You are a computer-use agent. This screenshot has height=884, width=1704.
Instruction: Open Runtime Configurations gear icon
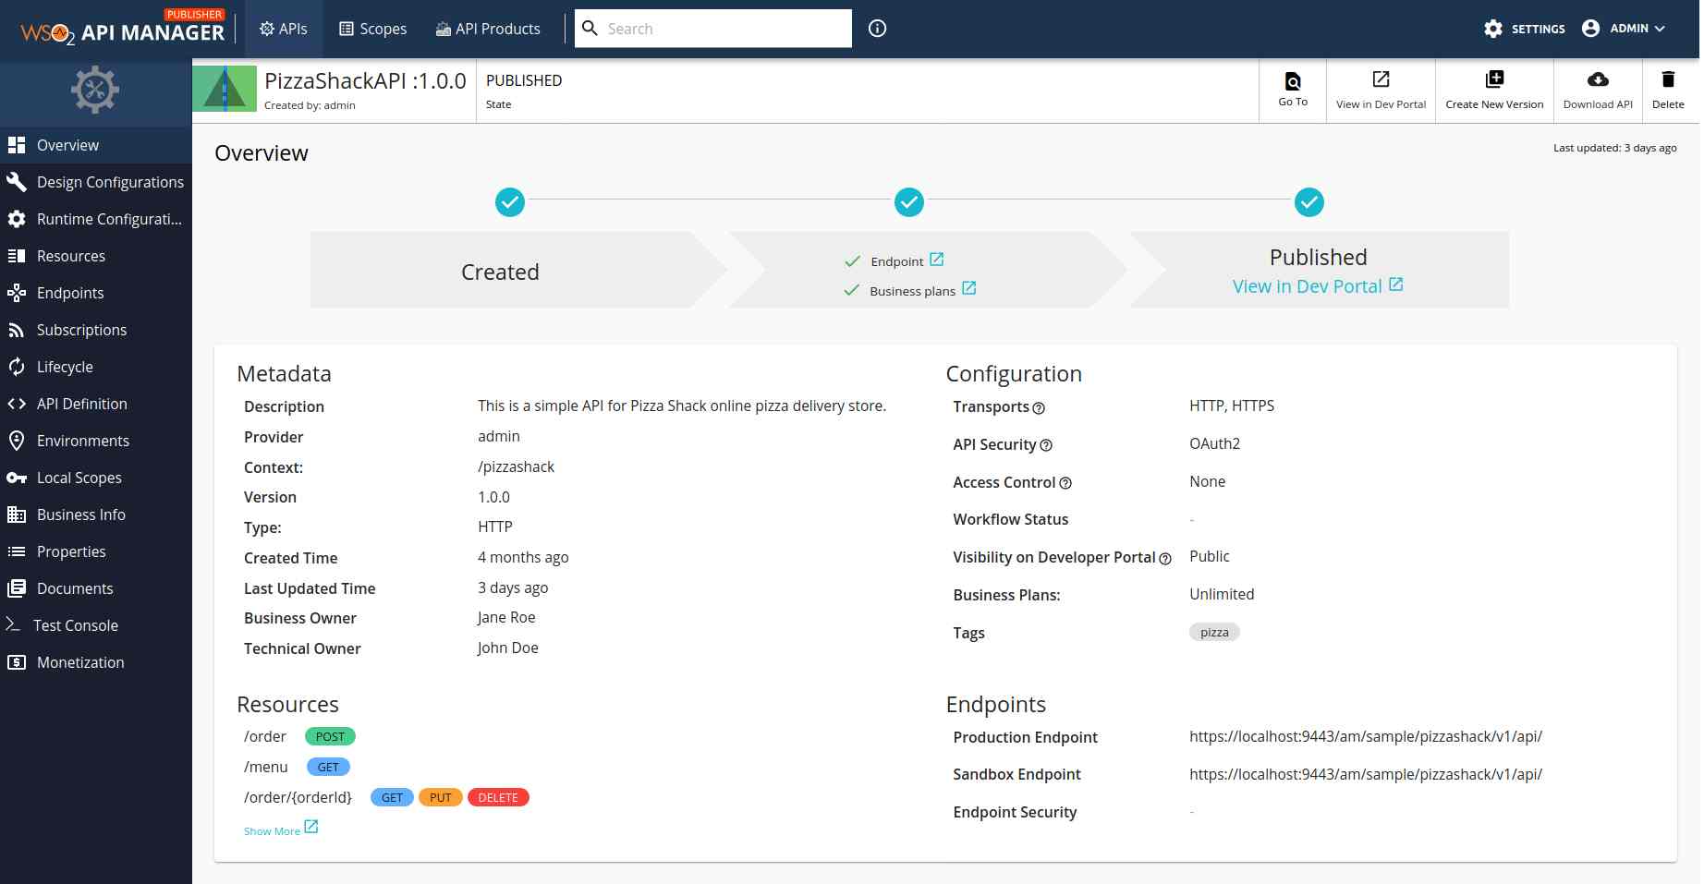[17, 219]
